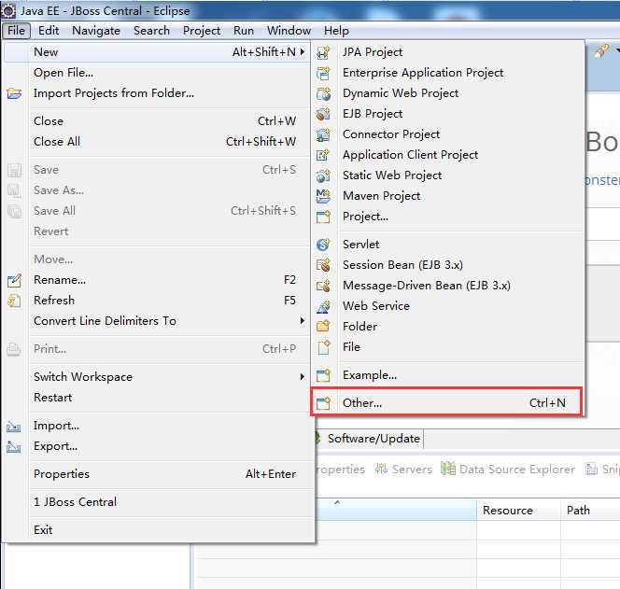Click the Import... icon
The image size is (620, 589).
13,427
